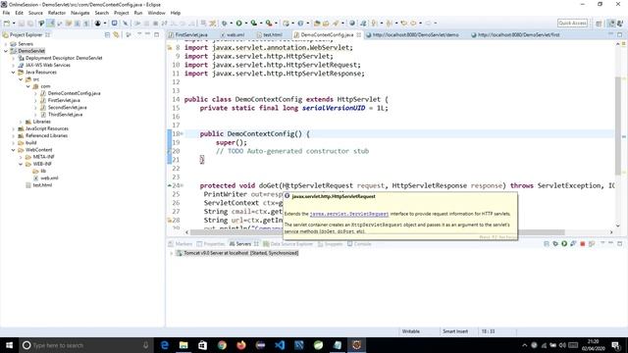Click the Debug bug toolbar icon
628x353 pixels.
[x=225, y=24]
